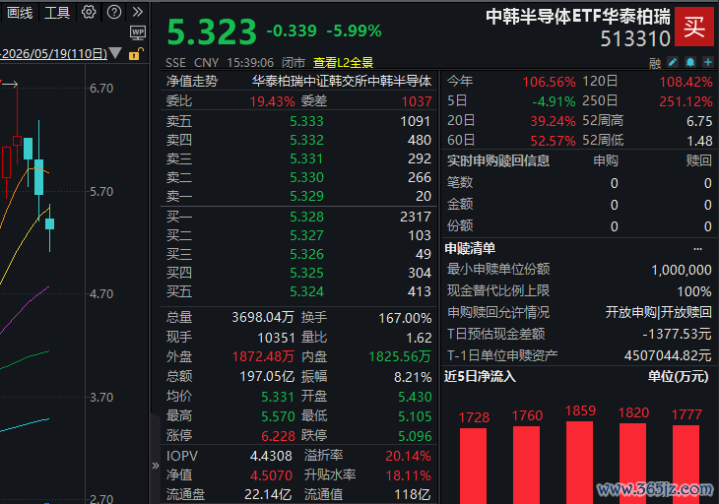This screenshot has height=504, width=719.
Task: Add to watchlist with plus icon
Action: pos(708,62)
